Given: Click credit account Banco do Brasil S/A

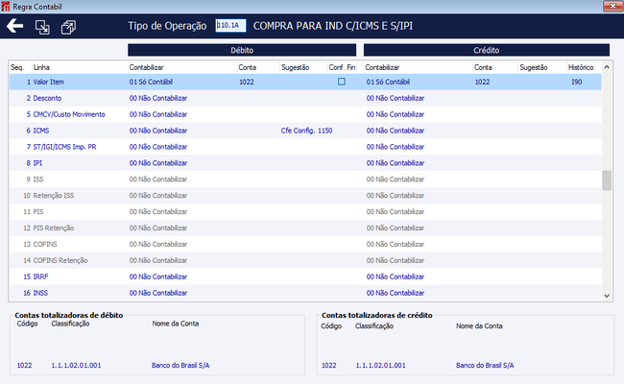Looking at the screenshot, I should (x=485, y=366).
